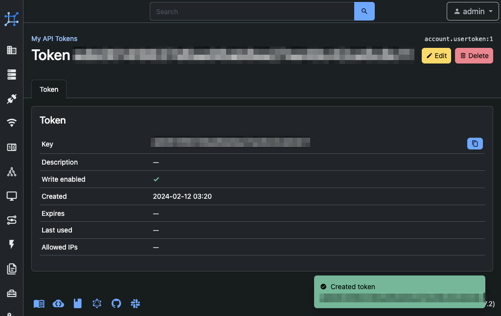Open the VPN sidebar menu (graph nodes icon)
Viewport: 501px width, 316px height.
[x=12, y=172]
